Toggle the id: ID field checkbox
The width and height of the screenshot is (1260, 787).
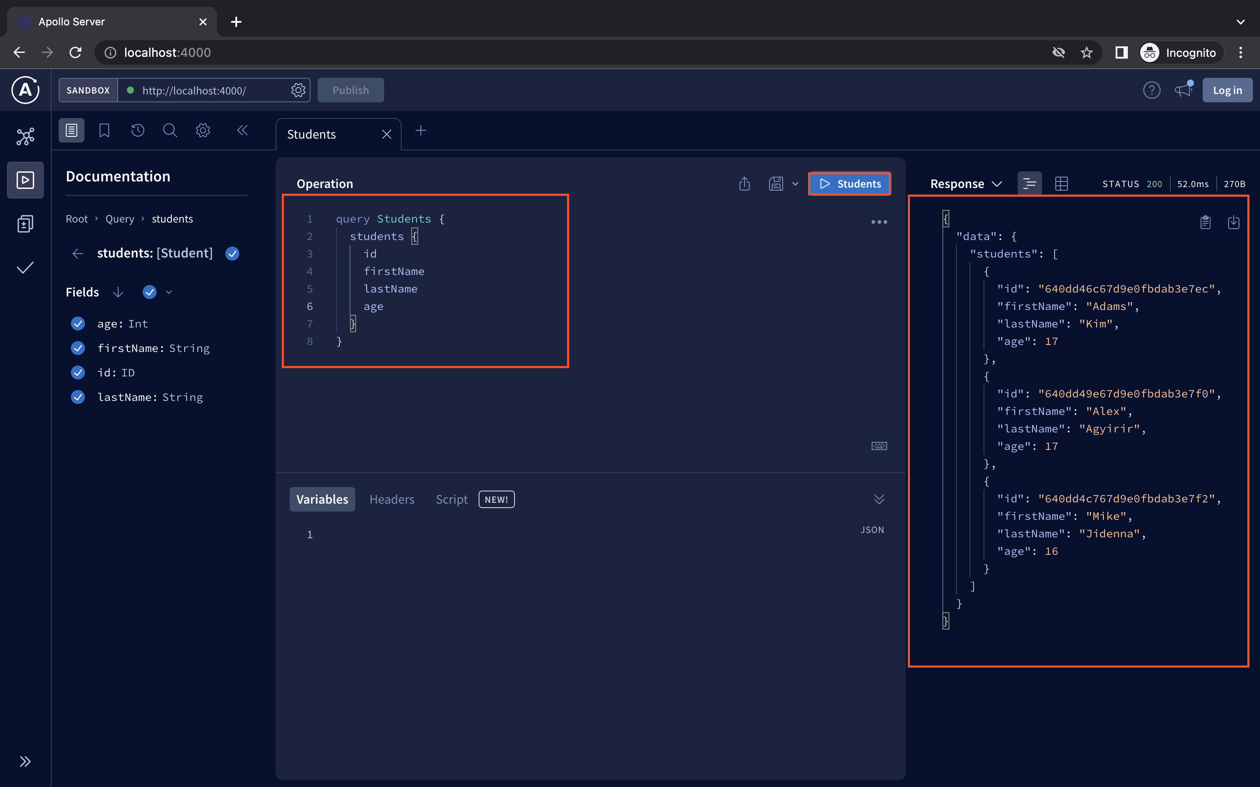point(78,373)
